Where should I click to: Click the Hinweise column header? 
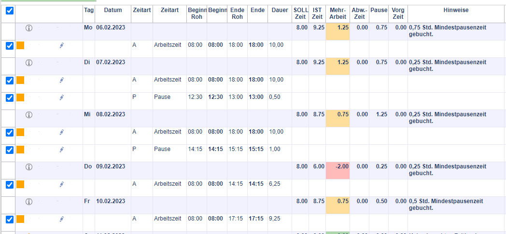coord(456,11)
